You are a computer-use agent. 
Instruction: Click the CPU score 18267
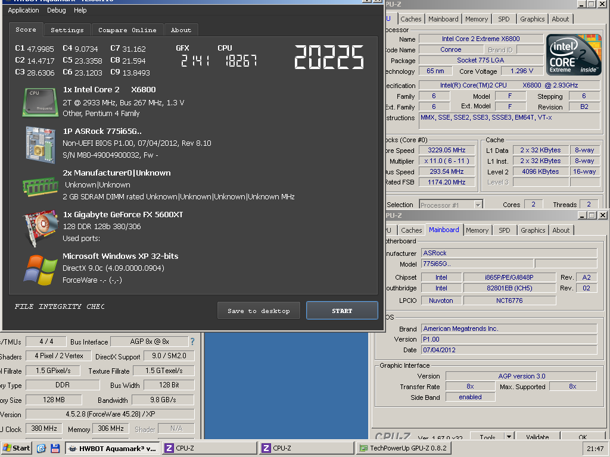[241, 61]
